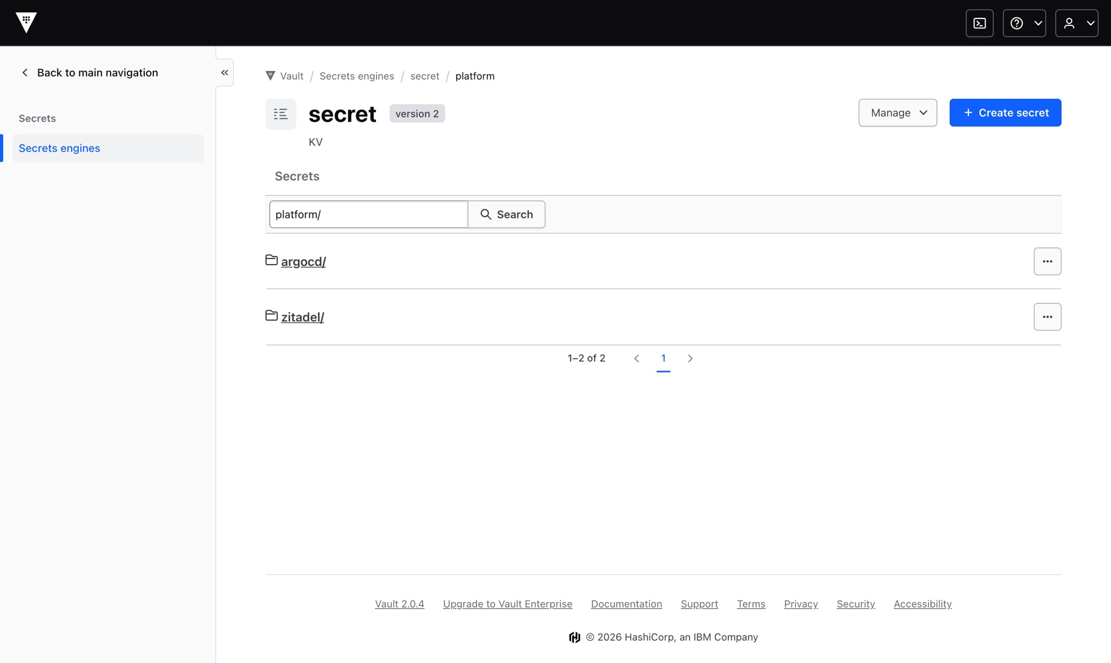Go back to main navigation
The image size is (1111, 663).
[89, 73]
